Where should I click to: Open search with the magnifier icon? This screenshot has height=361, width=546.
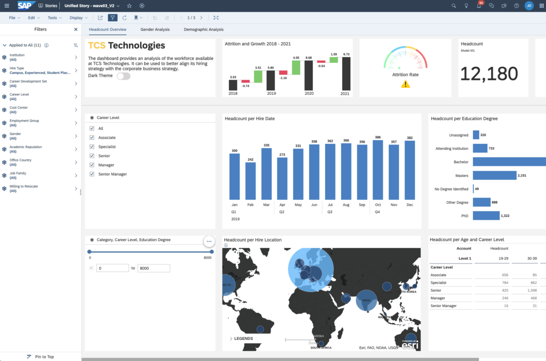(453, 5)
